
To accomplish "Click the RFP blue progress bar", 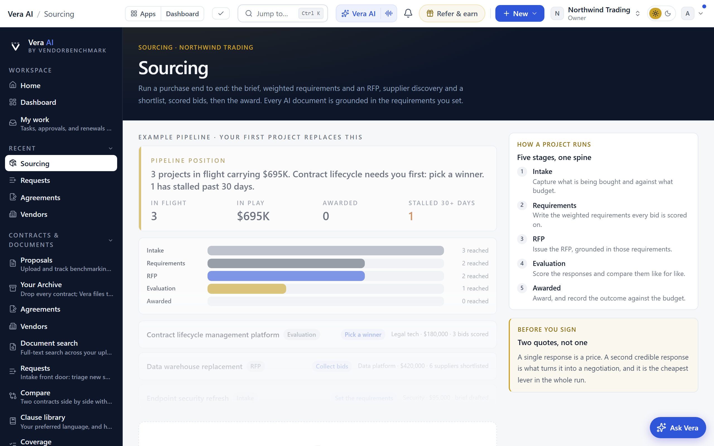I will [x=286, y=276].
